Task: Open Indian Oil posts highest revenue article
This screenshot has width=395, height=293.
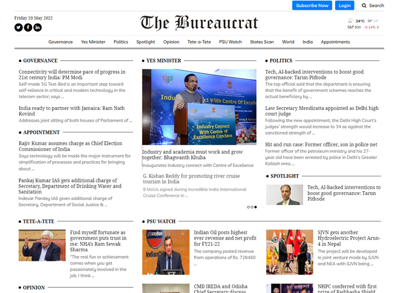Action: click(x=225, y=238)
